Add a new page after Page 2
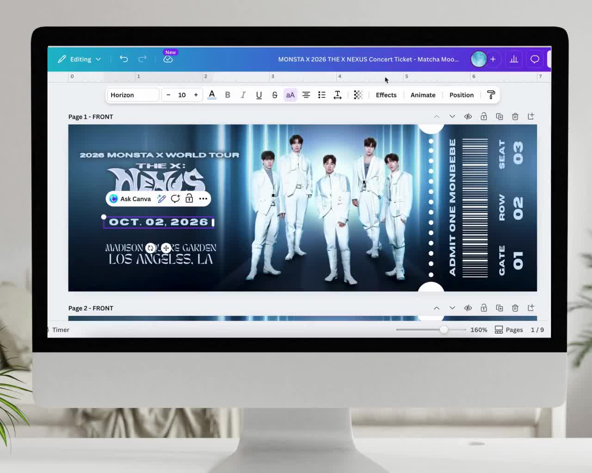 pyautogui.click(x=531, y=308)
